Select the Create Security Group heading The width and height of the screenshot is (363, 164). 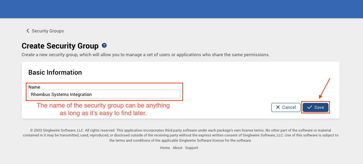(60, 46)
